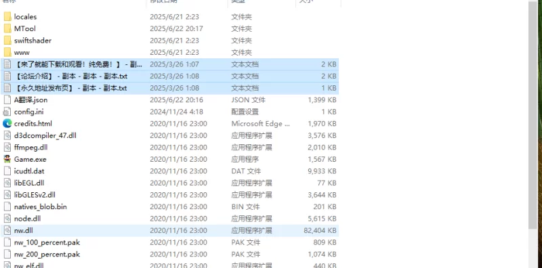Select the file name d3dcompiler_47.dll
Screen dimensions: 542x268
pyautogui.click(x=45, y=135)
